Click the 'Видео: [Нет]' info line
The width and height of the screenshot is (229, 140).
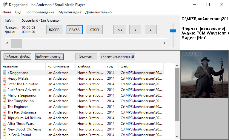pyautogui.click(x=194, y=38)
